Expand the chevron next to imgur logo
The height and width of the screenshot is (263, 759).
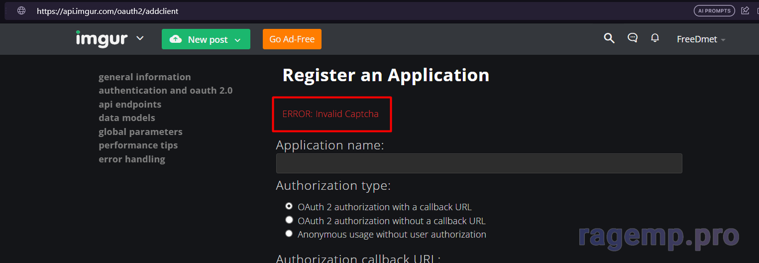point(140,38)
